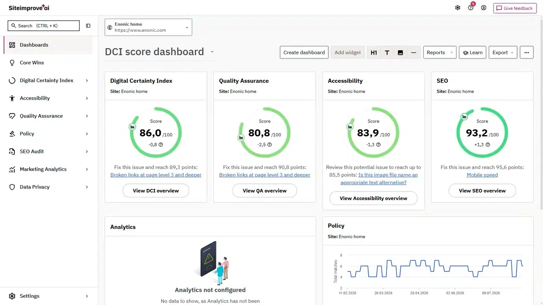
Task: Expand the Marketing Analytics sidebar chevron
Action: pyautogui.click(x=87, y=169)
